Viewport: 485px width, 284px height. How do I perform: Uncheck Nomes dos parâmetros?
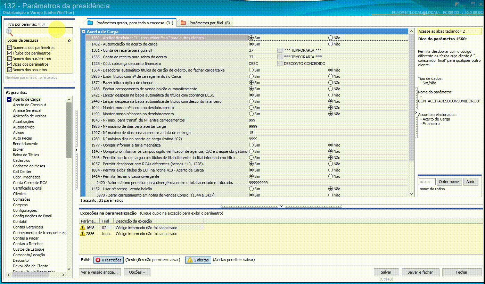pyautogui.click(x=9, y=59)
